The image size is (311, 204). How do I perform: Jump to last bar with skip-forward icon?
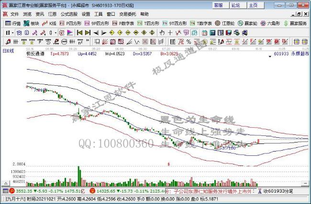coord(88,32)
